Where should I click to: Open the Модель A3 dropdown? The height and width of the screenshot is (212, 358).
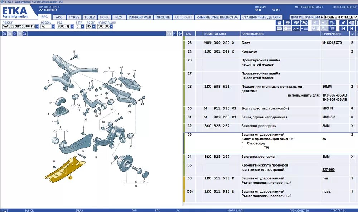pos(53,26)
